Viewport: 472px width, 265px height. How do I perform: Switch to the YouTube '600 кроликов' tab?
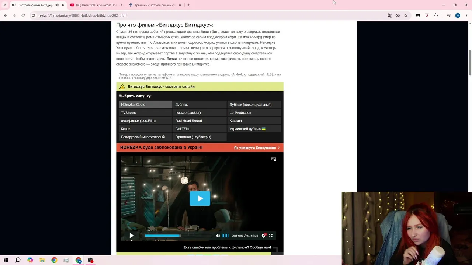point(96,5)
